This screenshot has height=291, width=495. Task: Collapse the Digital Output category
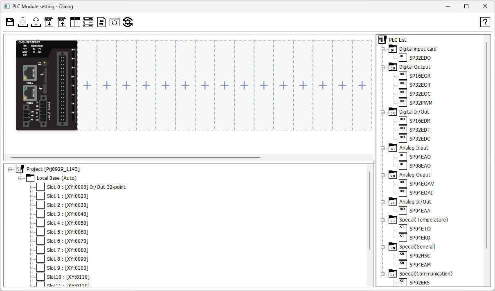(383, 67)
